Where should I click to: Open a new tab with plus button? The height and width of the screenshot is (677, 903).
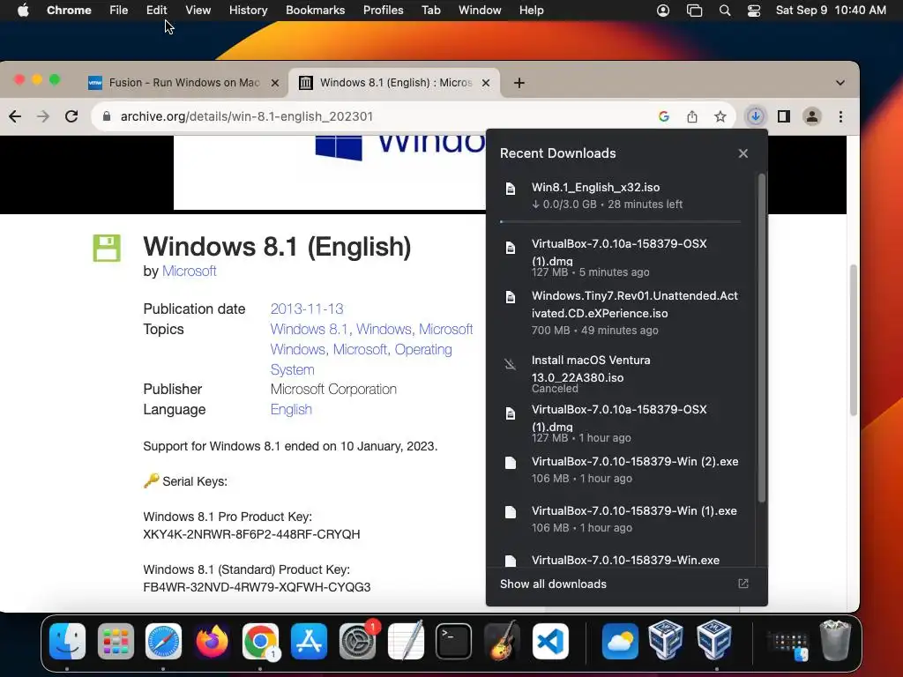519,83
